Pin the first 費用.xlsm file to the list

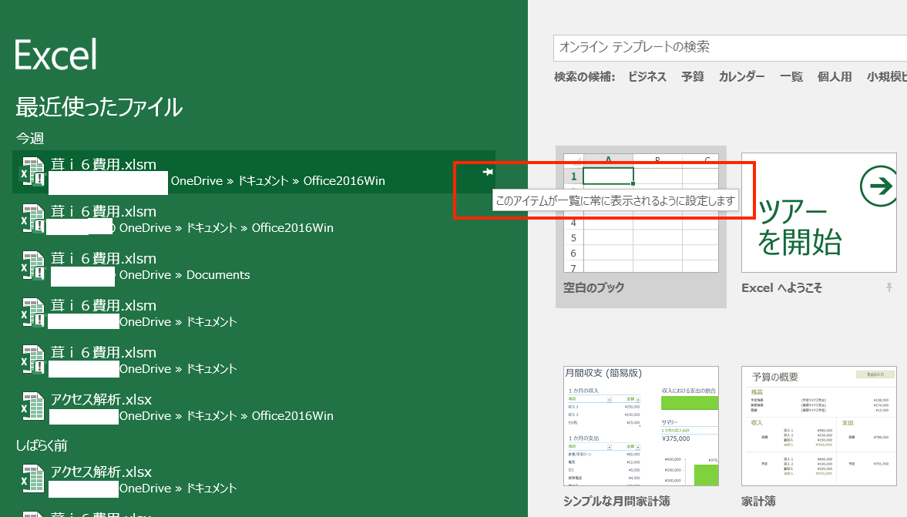point(488,172)
